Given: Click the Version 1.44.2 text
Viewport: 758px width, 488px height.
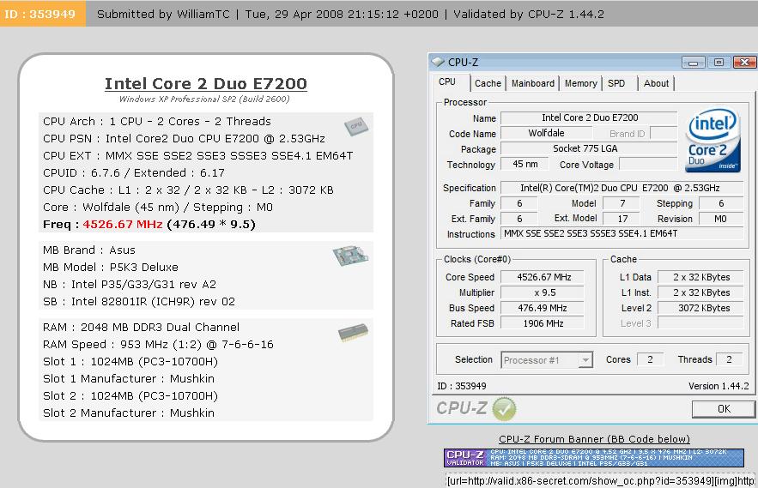Looking at the screenshot, I should tap(719, 386).
